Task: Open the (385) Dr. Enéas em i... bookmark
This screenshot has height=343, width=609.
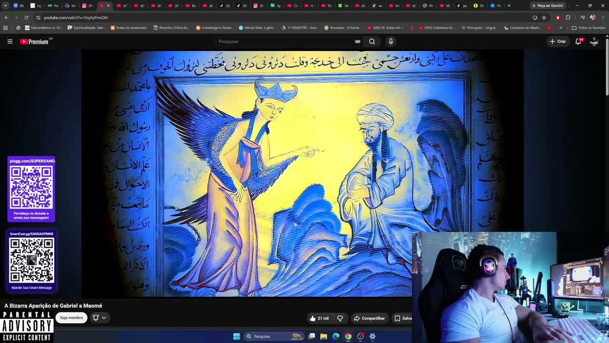Action: 385,28
